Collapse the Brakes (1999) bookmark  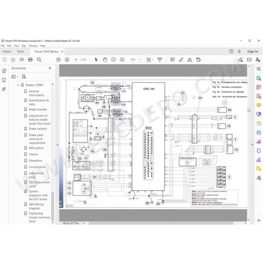click(x=18, y=85)
